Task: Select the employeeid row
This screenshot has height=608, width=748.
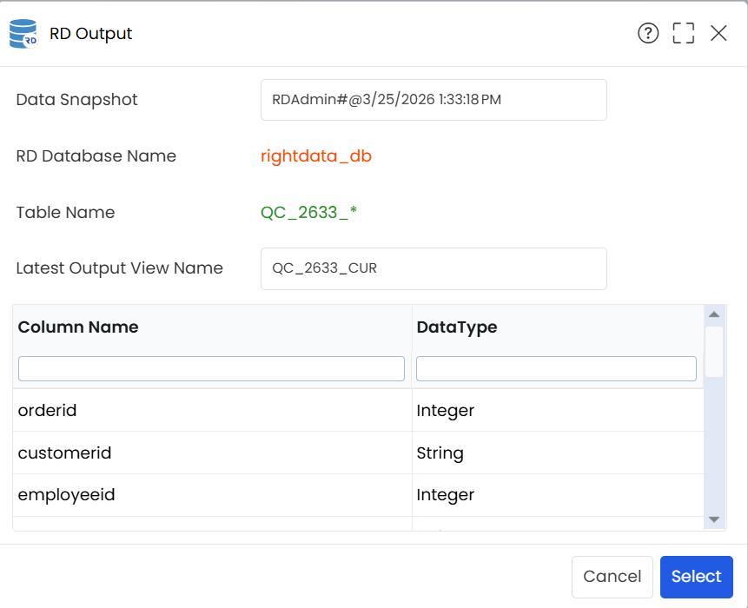Action: tap(358, 495)
